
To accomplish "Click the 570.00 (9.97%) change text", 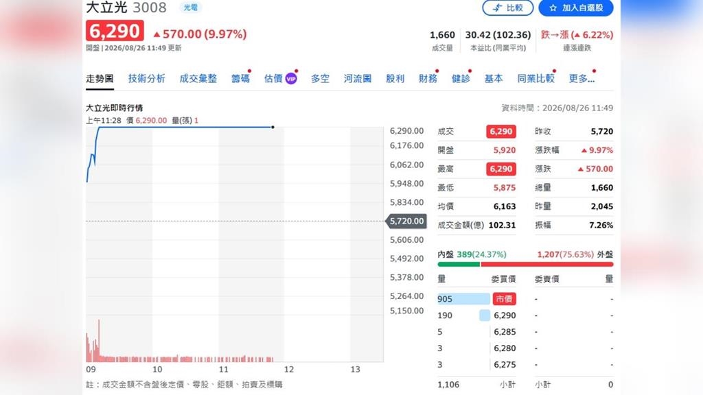I will [x=200, y=34].
